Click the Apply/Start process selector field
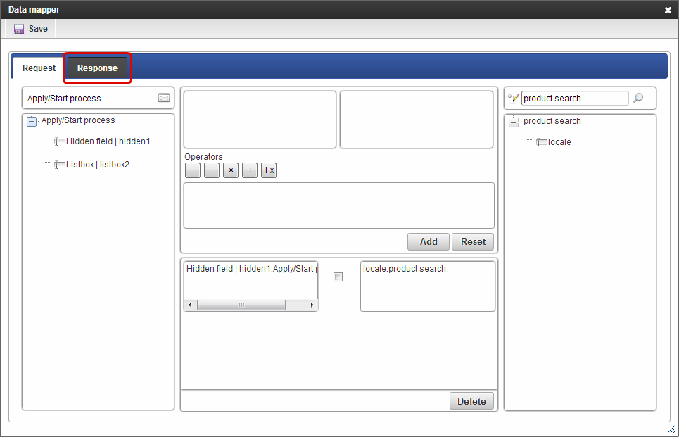The width and height of the screenshot is (679, 437). pos(98,98)
